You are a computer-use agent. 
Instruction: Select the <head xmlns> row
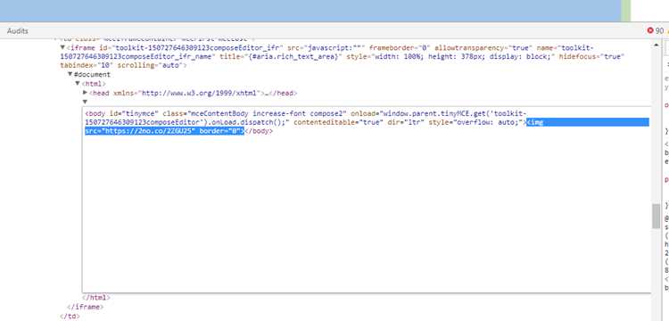coord(193,93)
